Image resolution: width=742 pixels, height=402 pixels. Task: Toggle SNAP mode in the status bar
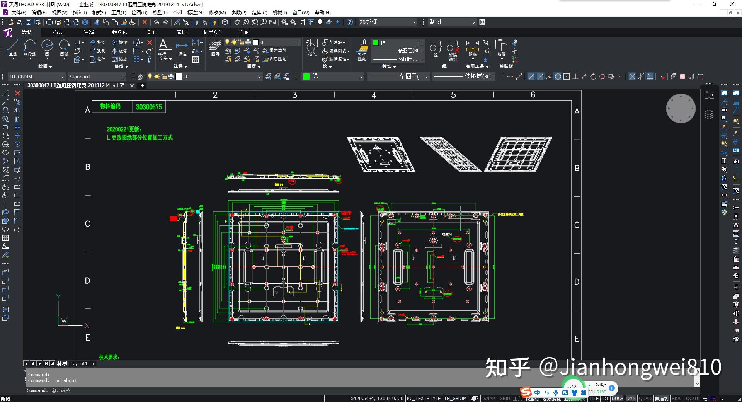[x=489, y=399]
